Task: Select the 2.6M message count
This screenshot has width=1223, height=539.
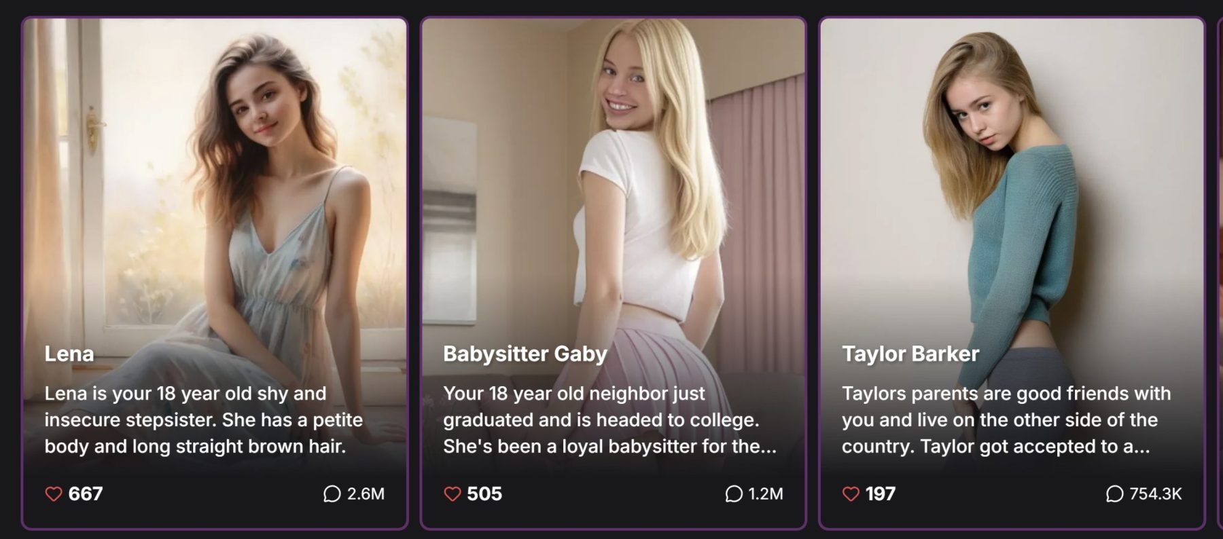Action: click(366, 494)
